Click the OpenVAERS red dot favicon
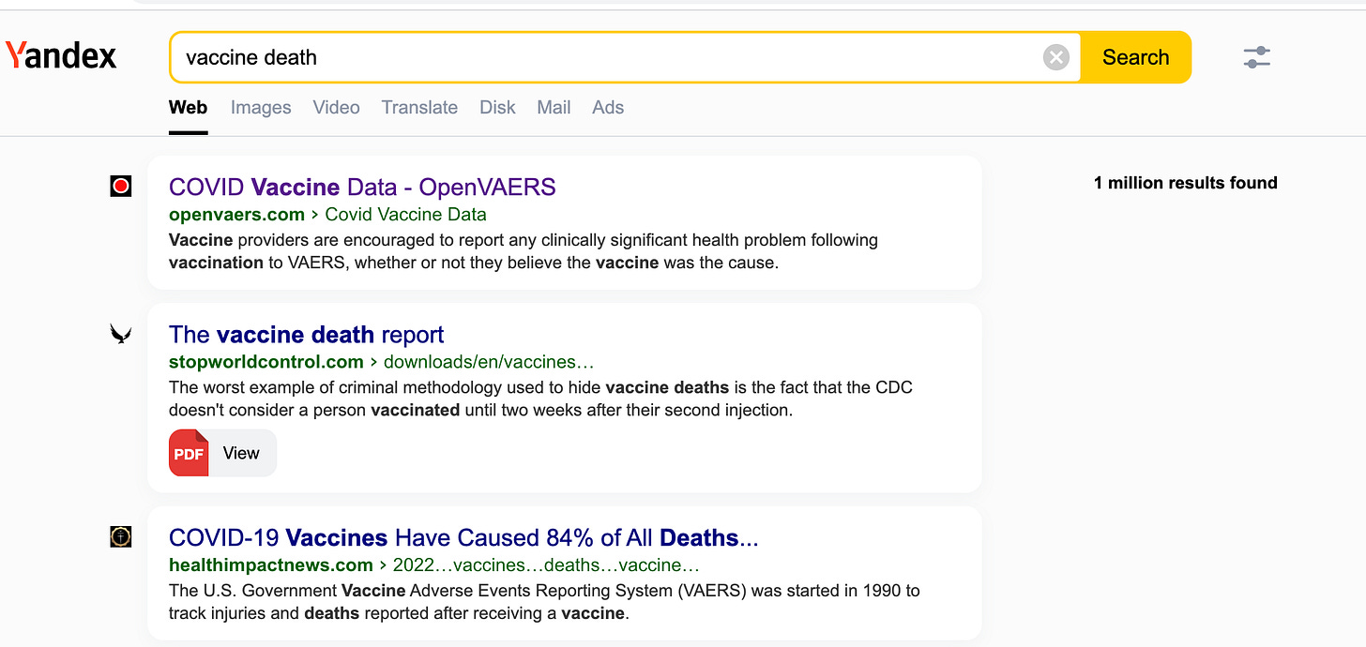1366x647 pixels. point(120,187)
